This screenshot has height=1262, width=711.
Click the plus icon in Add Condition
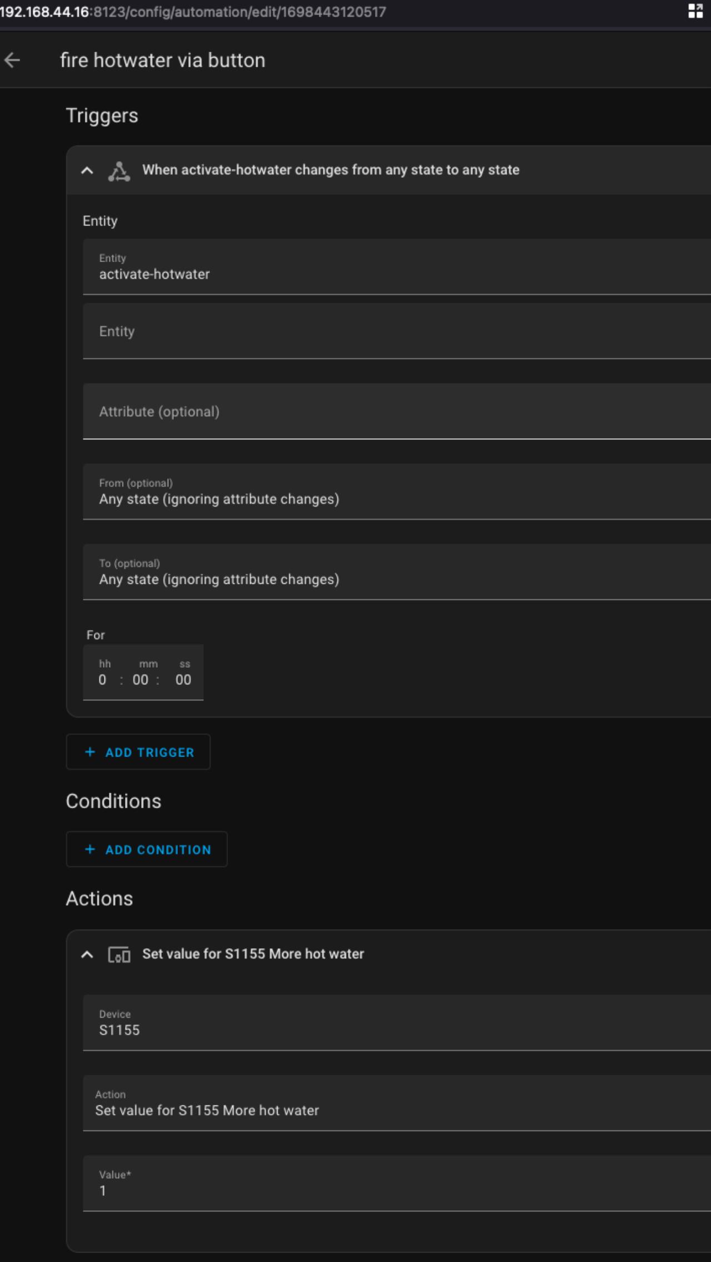90,849
